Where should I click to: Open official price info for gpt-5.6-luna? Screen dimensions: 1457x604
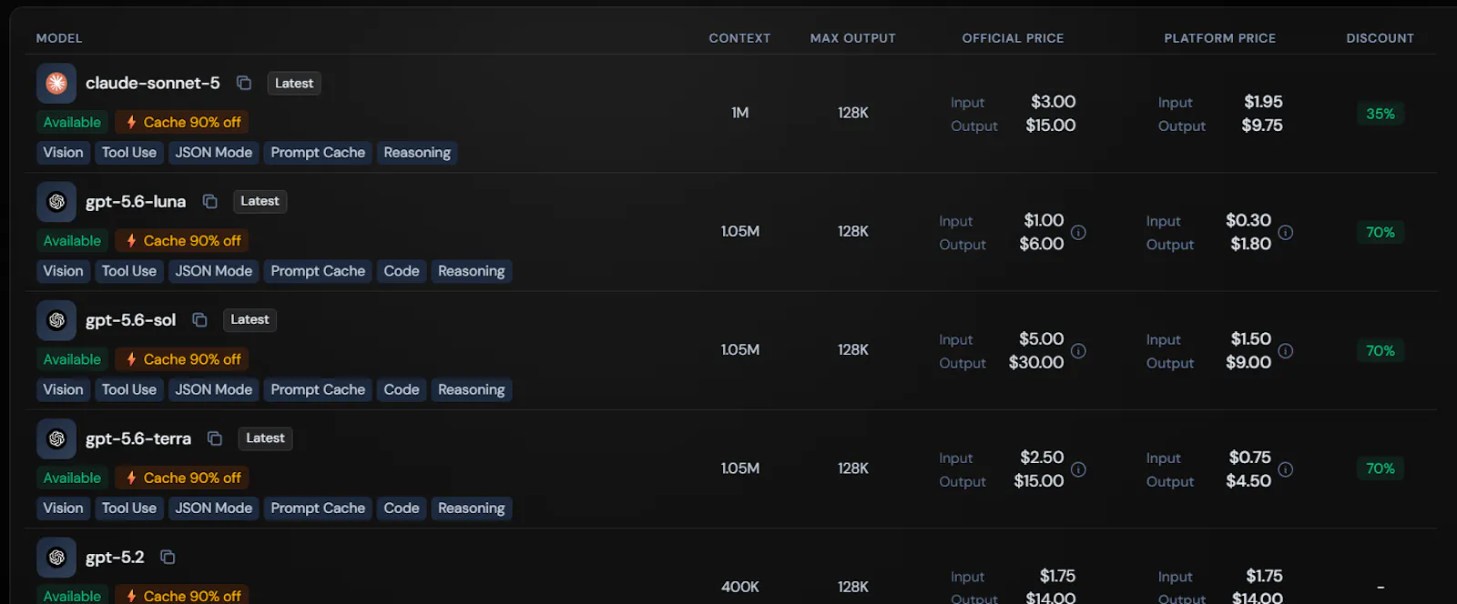tap(1078, 232)
